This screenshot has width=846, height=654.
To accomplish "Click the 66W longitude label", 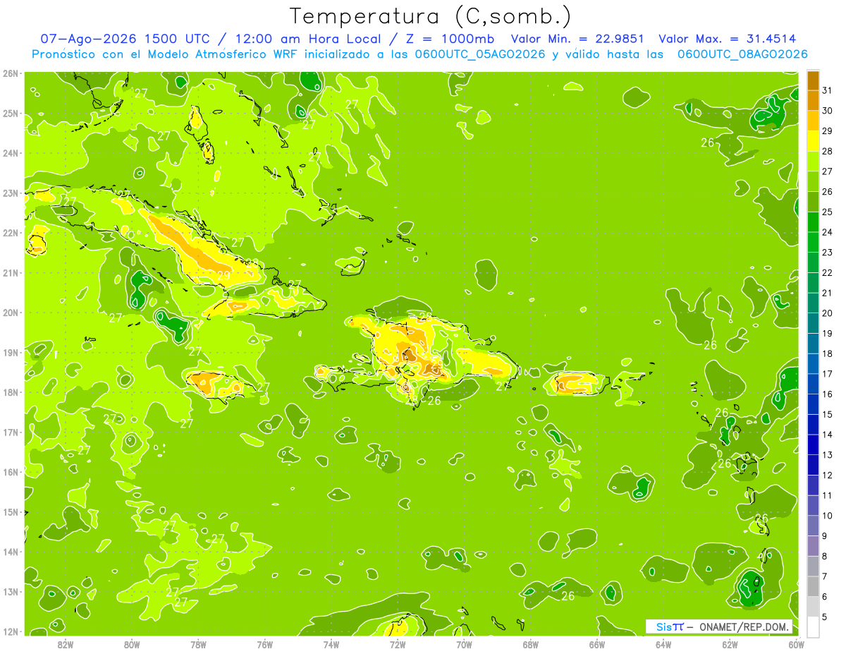I will tap(596, 644).
